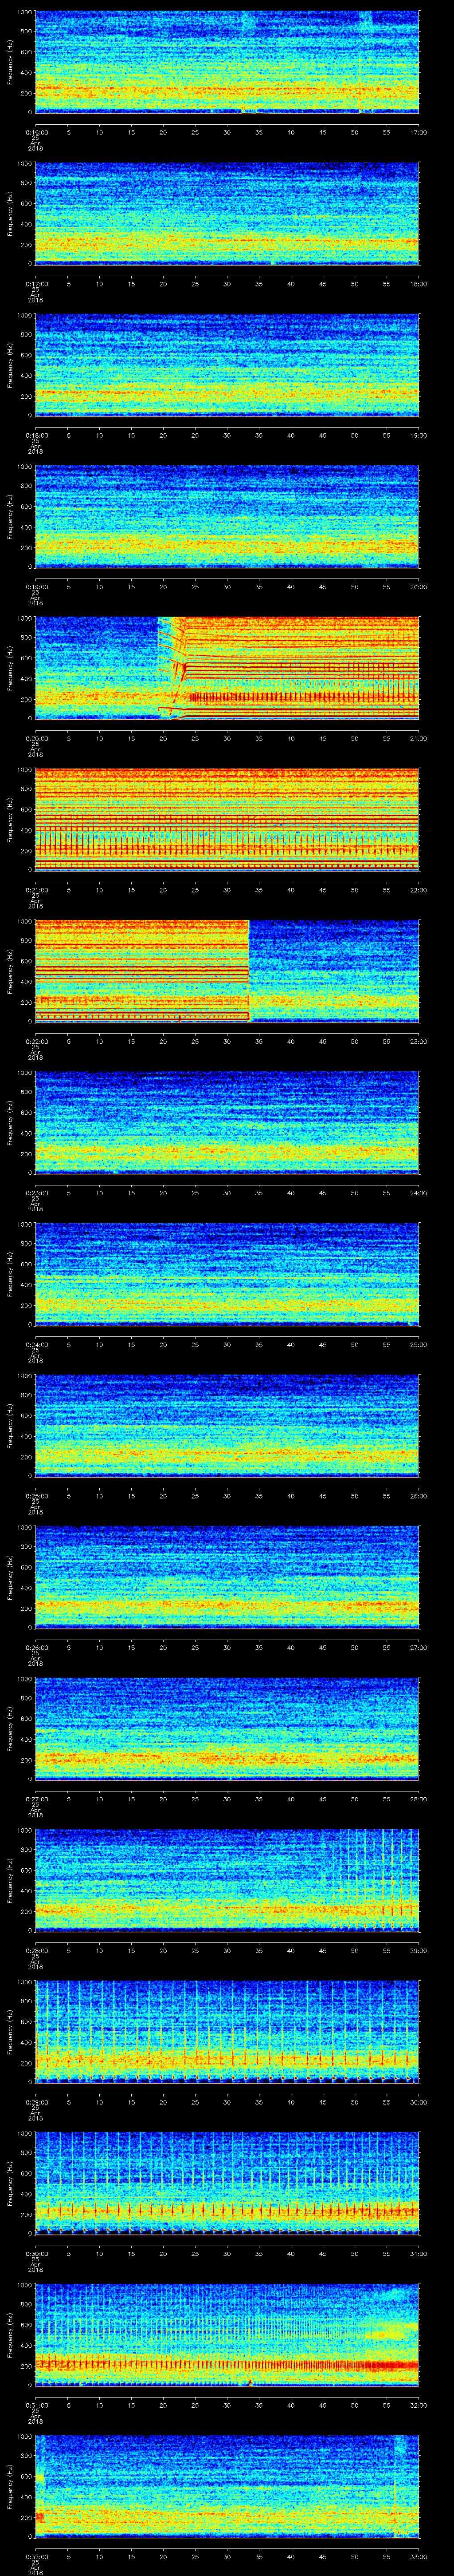Click the abrupt signal cutoff in the 0:22:00 spectrogram
Image resolution: width=454 pixels, height=2576 pixels.
point(248,970)
